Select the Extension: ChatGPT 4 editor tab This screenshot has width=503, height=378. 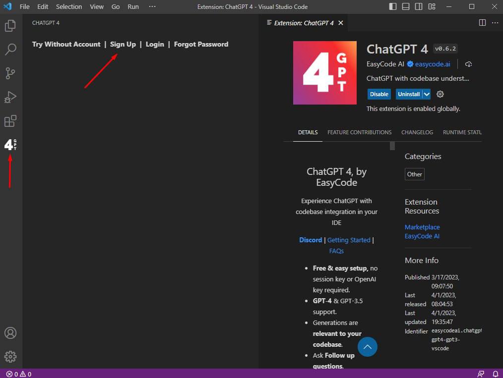303,23
